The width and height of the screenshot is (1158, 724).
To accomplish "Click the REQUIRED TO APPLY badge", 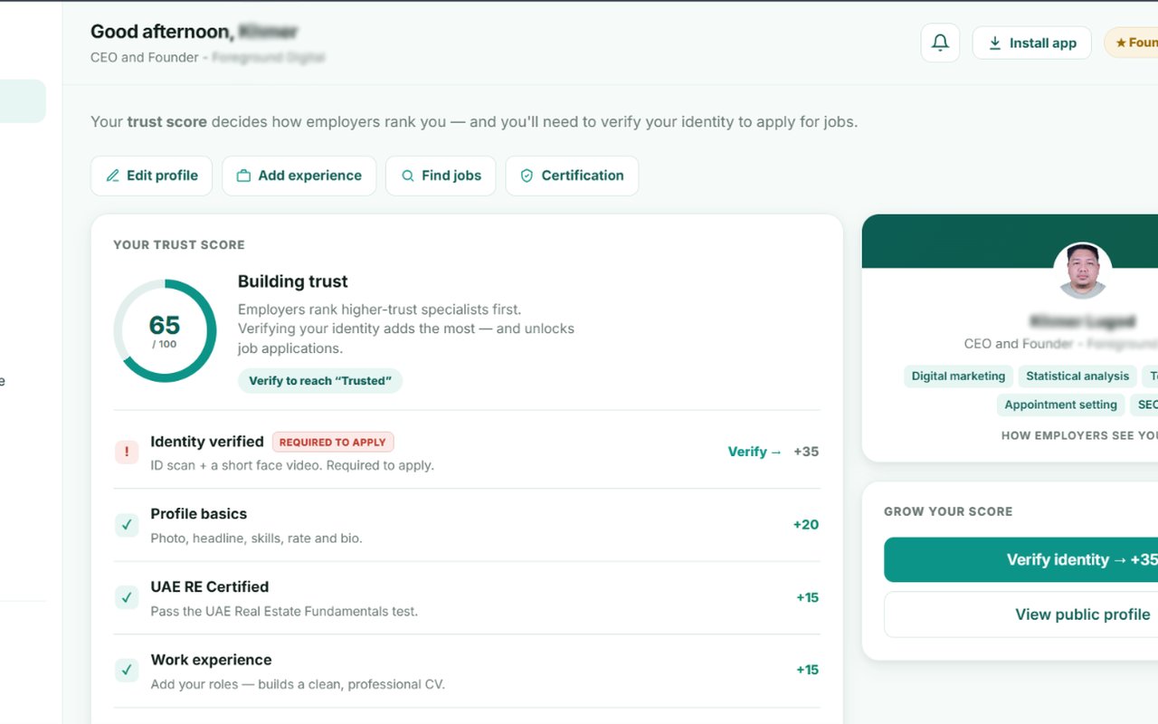I will click(x=333, y=442).
